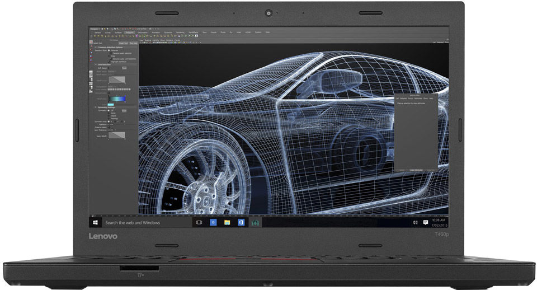
Task: Open the Outlook taskbar icon
Action: 241,222
